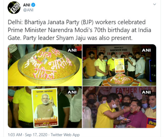Open the Modi poster photo
Viewport: 164px width, 137px height.
[45, 107]
